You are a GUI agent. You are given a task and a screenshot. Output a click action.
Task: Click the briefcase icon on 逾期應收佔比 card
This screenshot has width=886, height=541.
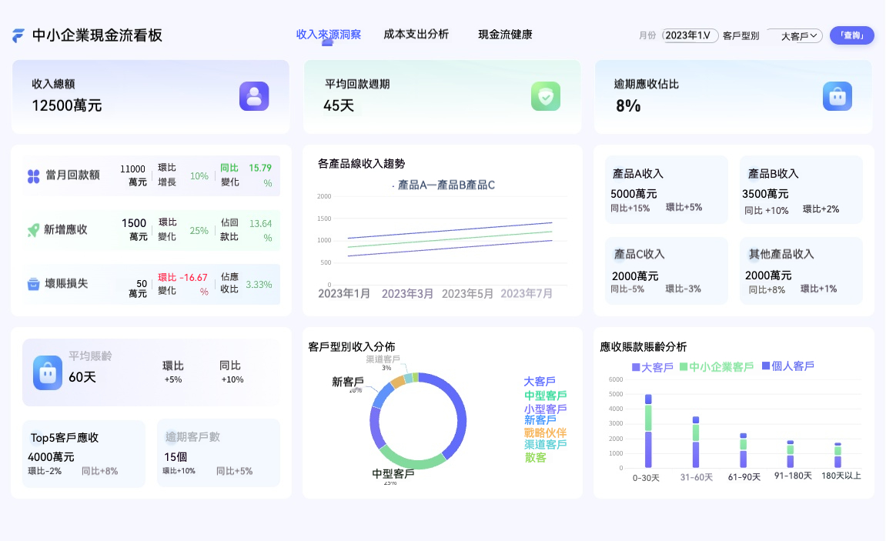point(838,96)
